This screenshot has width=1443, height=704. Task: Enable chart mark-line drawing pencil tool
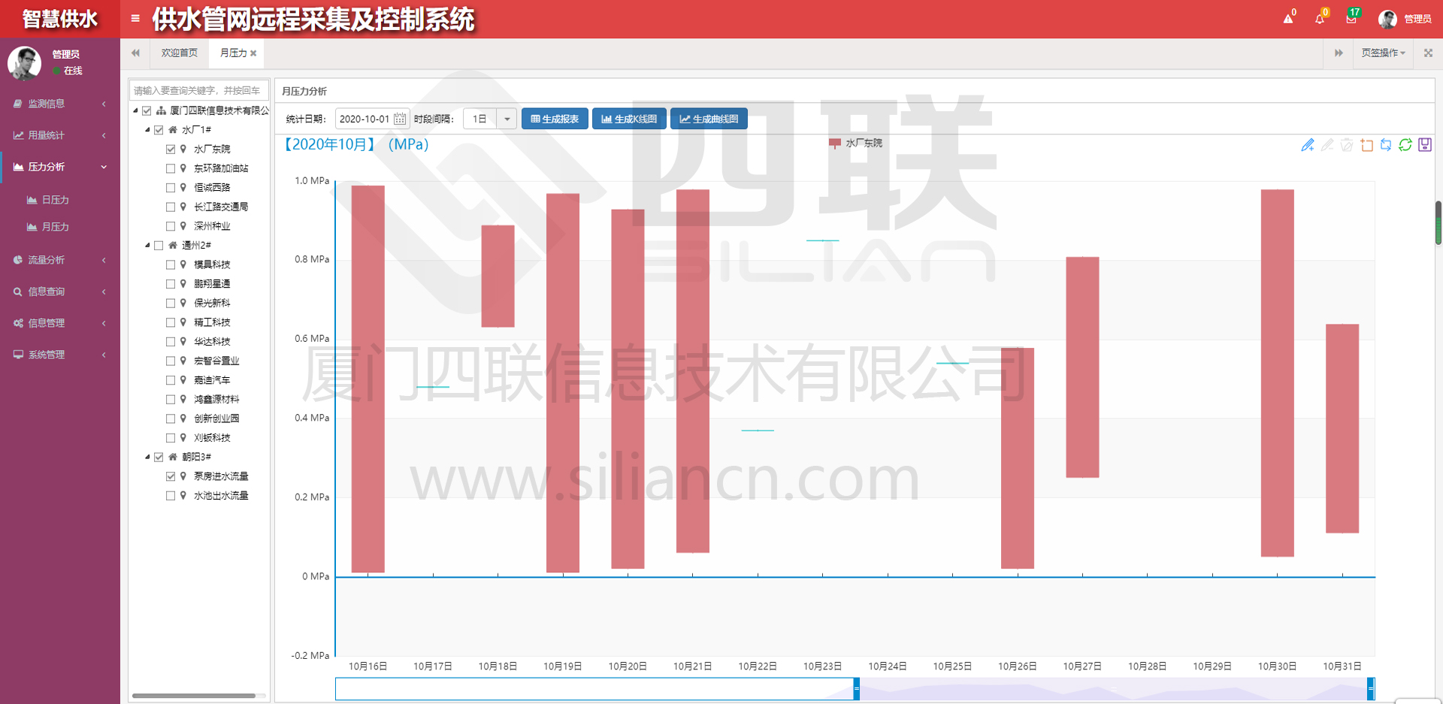point(1308,145)
